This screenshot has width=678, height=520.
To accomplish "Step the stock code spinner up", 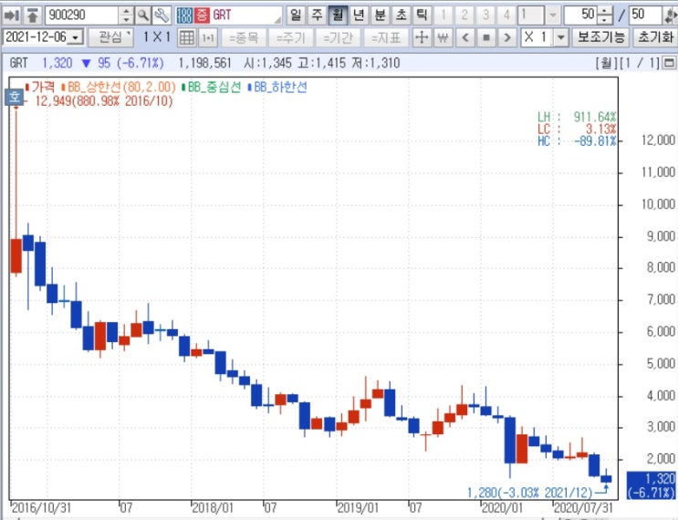I will (126, 11).
